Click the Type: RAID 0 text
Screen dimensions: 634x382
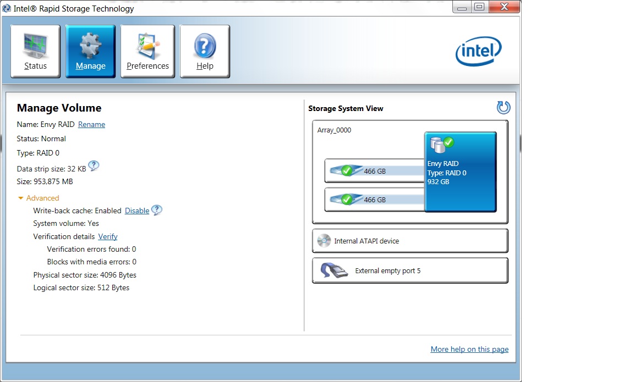click(38, 153)
